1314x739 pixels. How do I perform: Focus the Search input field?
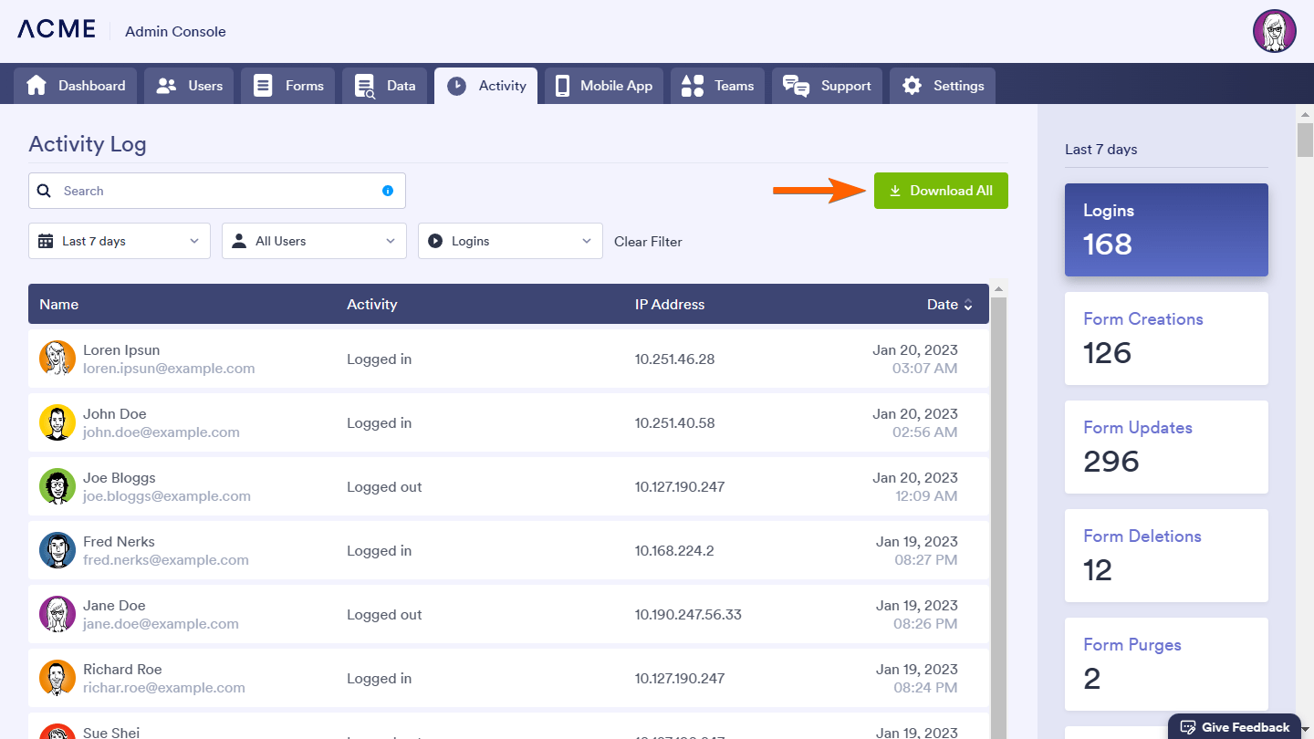pyautogui.click(x=217, y=191)
